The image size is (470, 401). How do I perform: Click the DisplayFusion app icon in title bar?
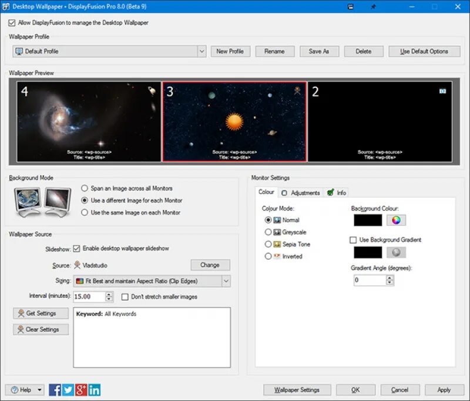coord(6,6)
